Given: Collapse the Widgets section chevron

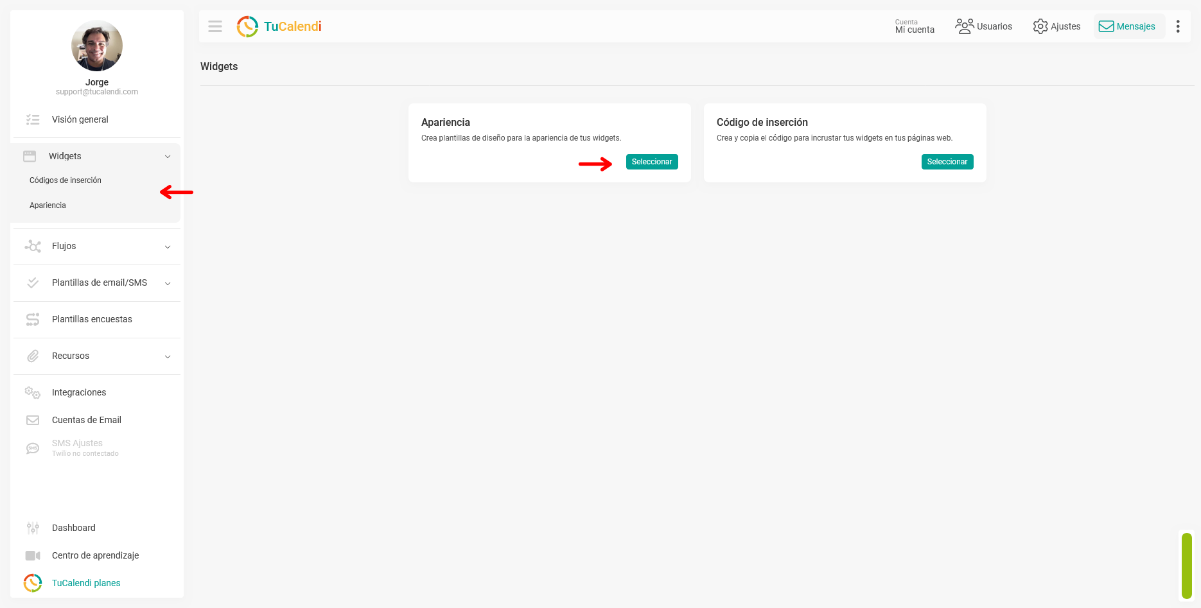Looking at the screenshot, I should pyautogui.click(x=168, y=156).
